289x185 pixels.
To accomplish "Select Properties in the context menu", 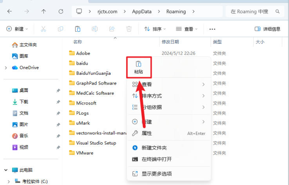I will tap(147, 133).
